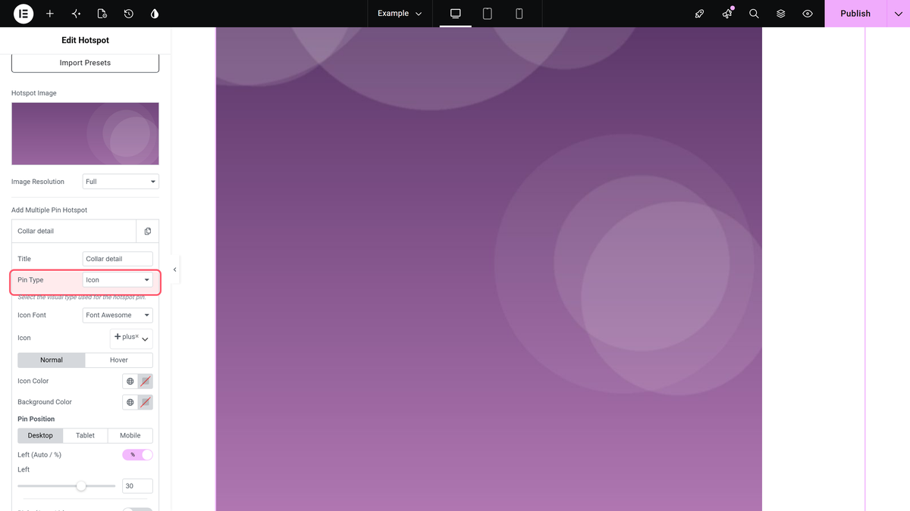Switch to mobile preview mode
The height and width of the screenshot is (511, 910).
[519, 14]
